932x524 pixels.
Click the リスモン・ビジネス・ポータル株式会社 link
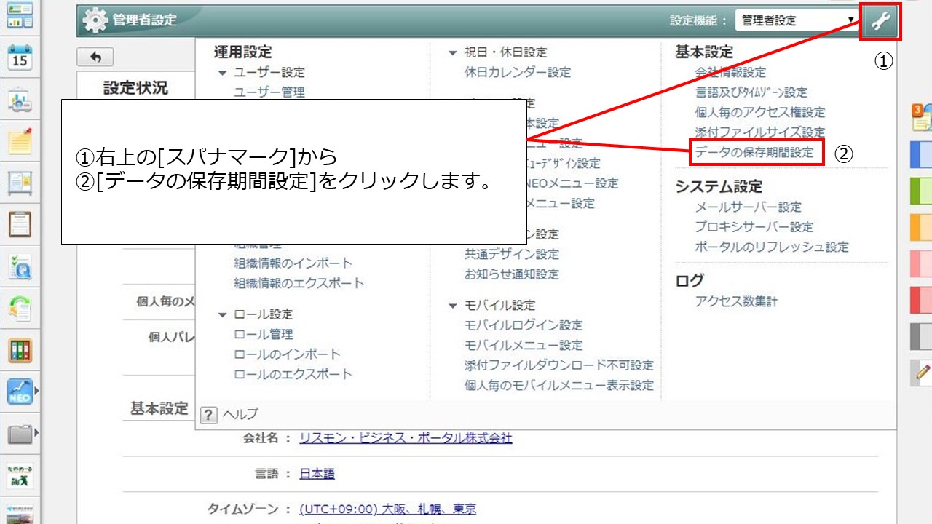point(406,438)
